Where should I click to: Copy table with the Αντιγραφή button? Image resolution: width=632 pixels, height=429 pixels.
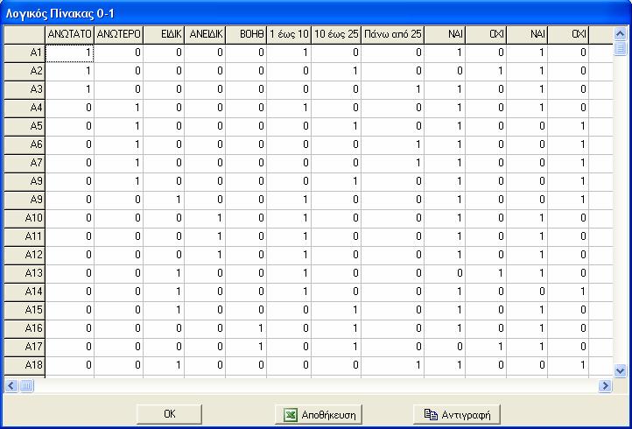tap(457, 414)
